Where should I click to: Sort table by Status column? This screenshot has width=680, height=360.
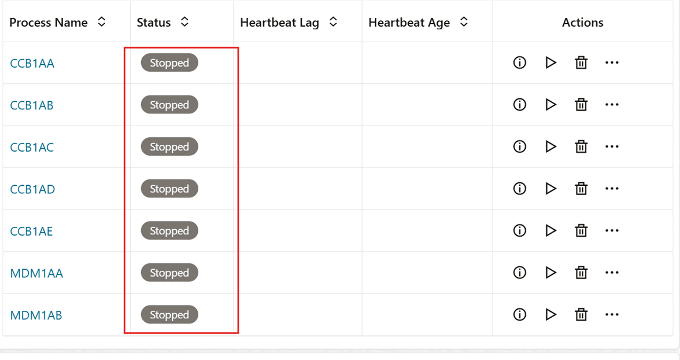184,23
